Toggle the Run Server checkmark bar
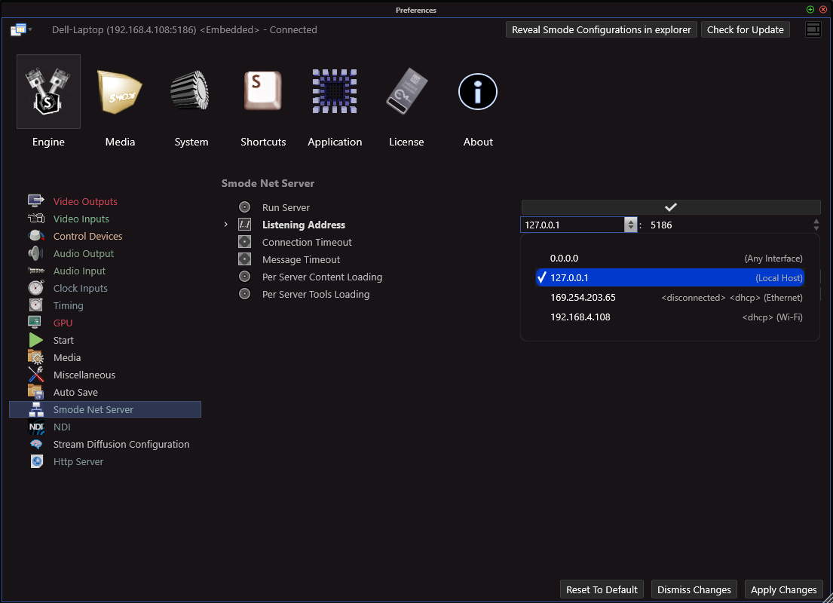 [670, 207]
